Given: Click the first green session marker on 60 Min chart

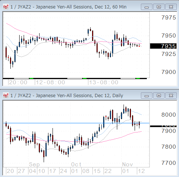Looking at the screenshot, I should click(x=31, y=78).
